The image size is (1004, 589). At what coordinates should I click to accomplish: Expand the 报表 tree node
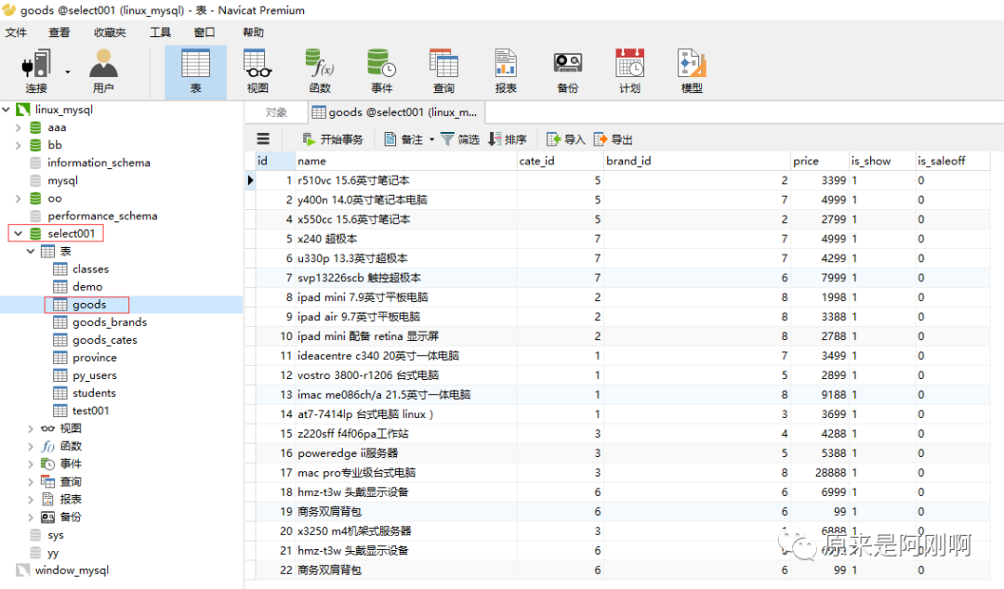(31, 500)
